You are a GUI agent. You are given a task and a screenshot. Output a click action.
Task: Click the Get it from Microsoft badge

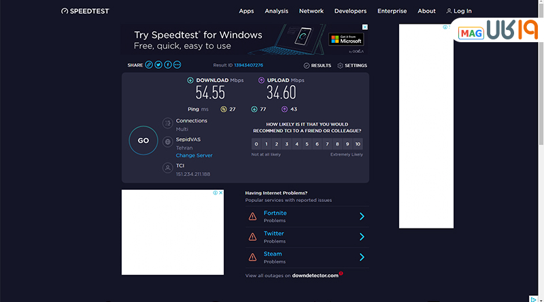click(346, 39)
